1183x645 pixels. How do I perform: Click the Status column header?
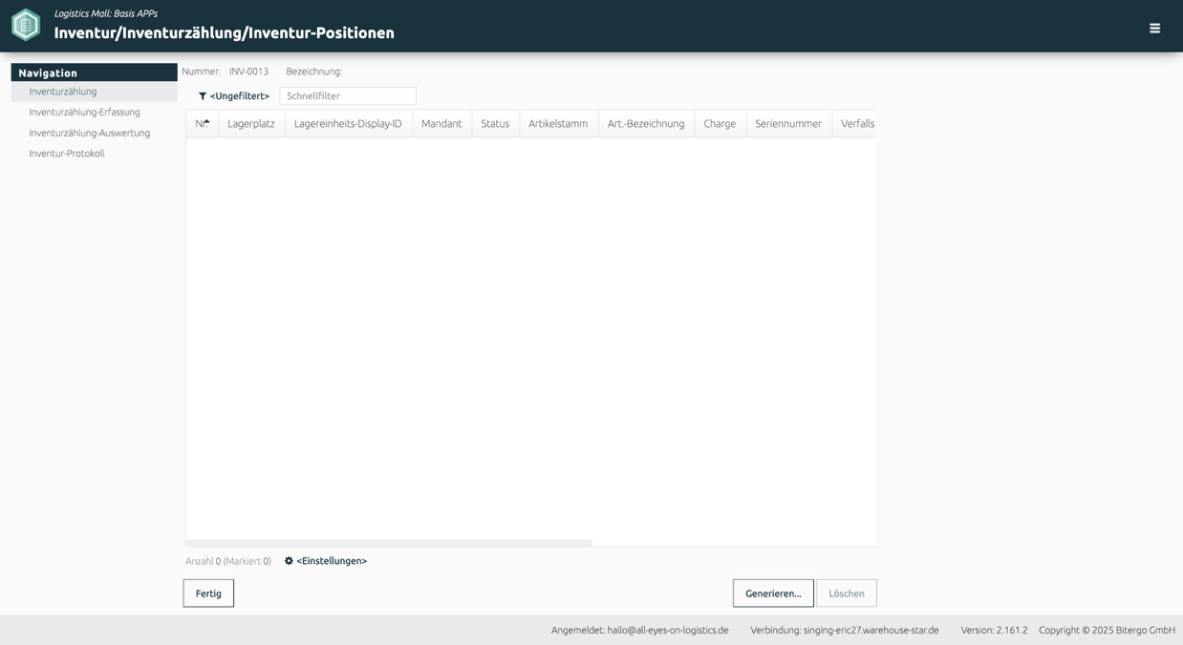tap(495, 124)
